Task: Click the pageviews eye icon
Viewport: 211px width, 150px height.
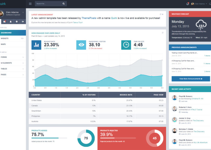Action: pyautogui.click(x=81, y=45)
